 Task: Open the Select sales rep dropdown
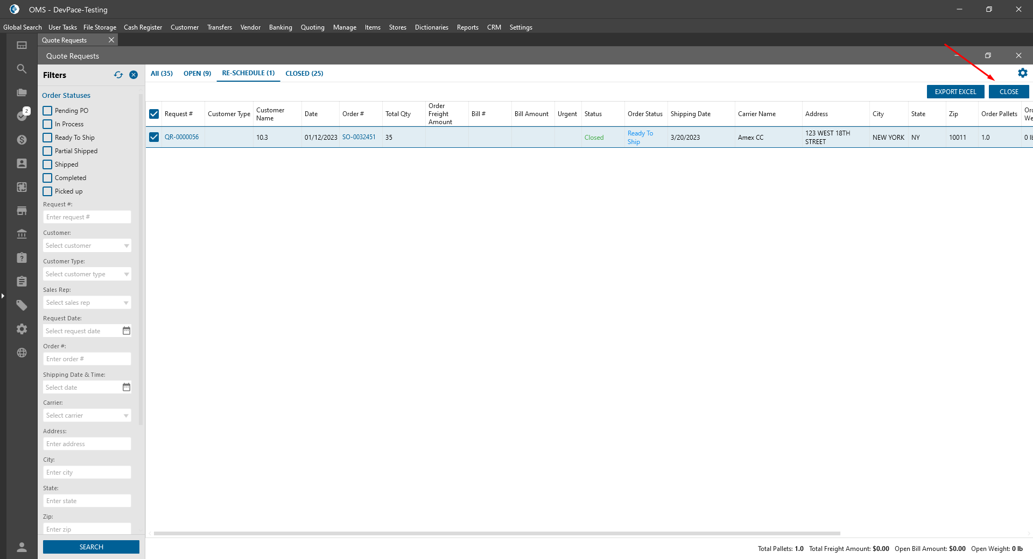(x=87, y=303)
